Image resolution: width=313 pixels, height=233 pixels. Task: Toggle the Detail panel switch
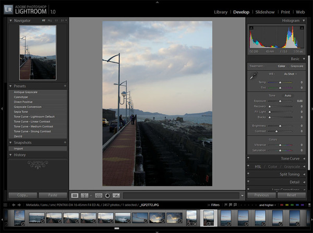coord(248,182)
